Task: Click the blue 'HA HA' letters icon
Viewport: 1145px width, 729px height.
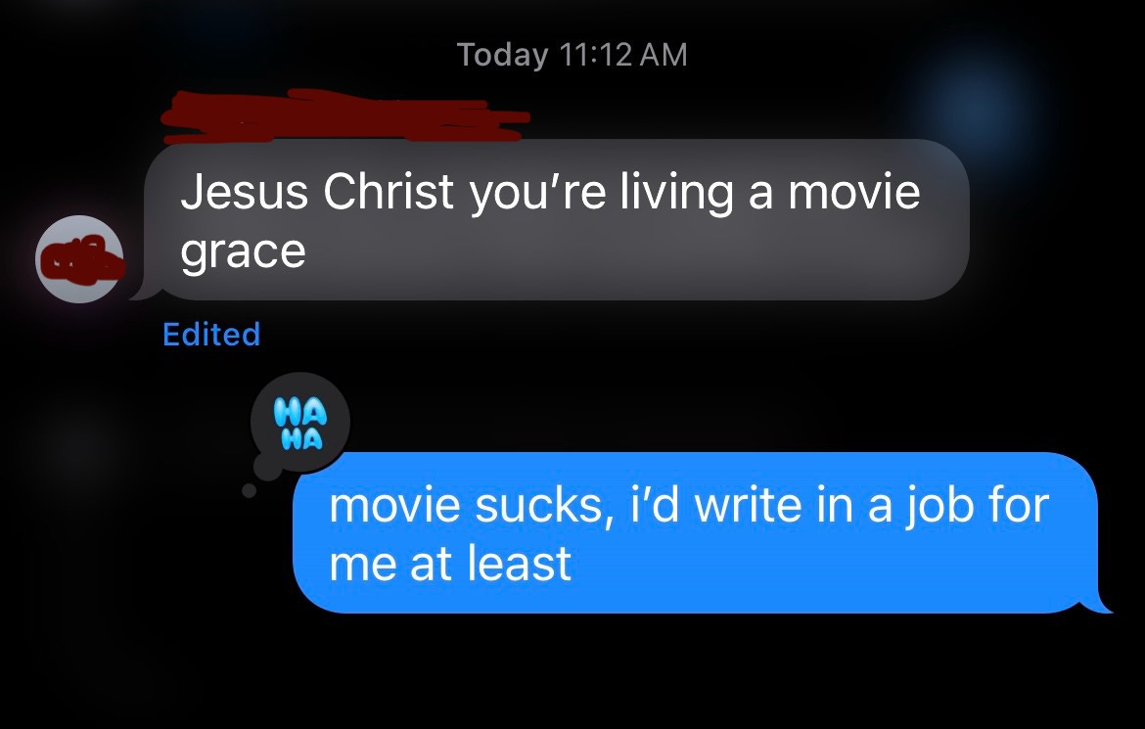Action: pos(300,423)
